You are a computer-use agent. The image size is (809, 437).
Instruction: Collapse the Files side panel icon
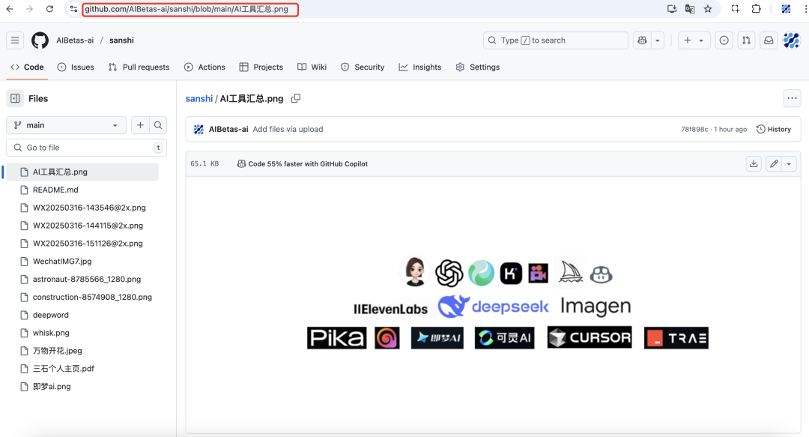coord(15,98)
